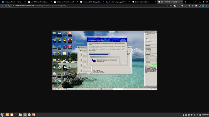
Task: Open the 10:14 AM clock calendar
Action: click(x=205, y=115)
